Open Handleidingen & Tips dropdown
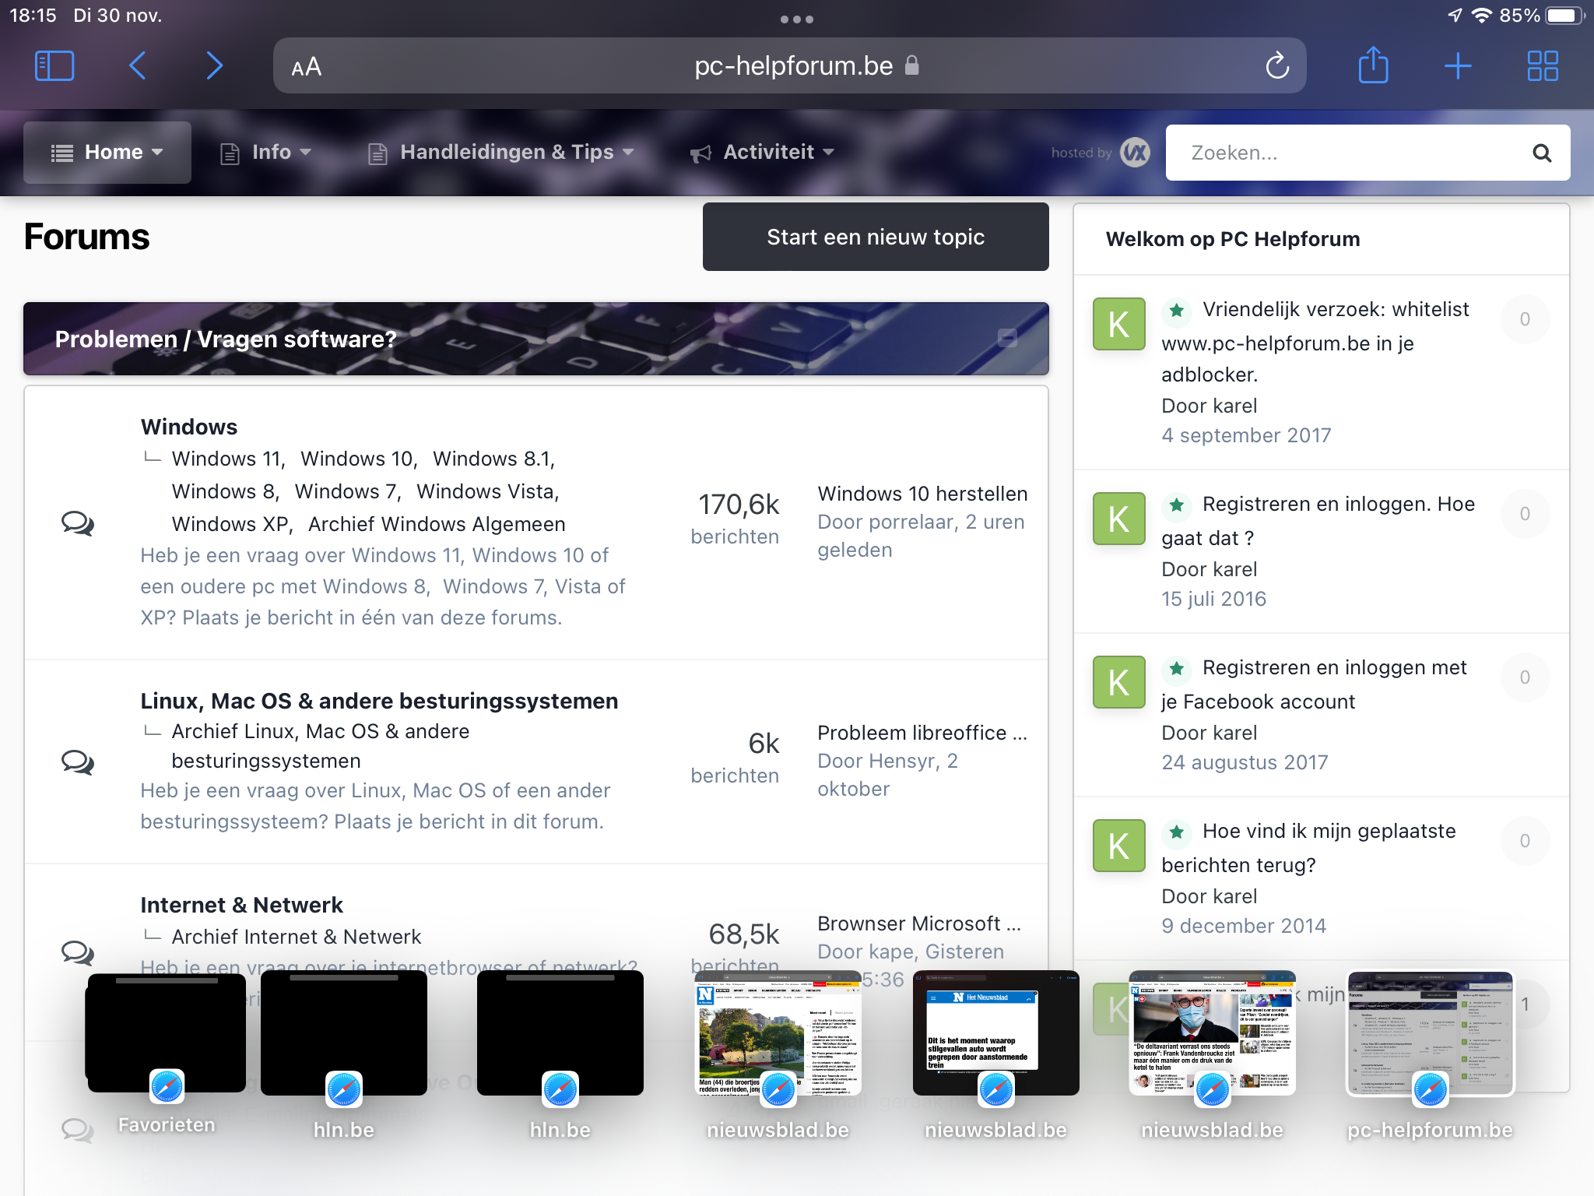Viewport: 1594px width, 1196px height. [x=501, y=152]
